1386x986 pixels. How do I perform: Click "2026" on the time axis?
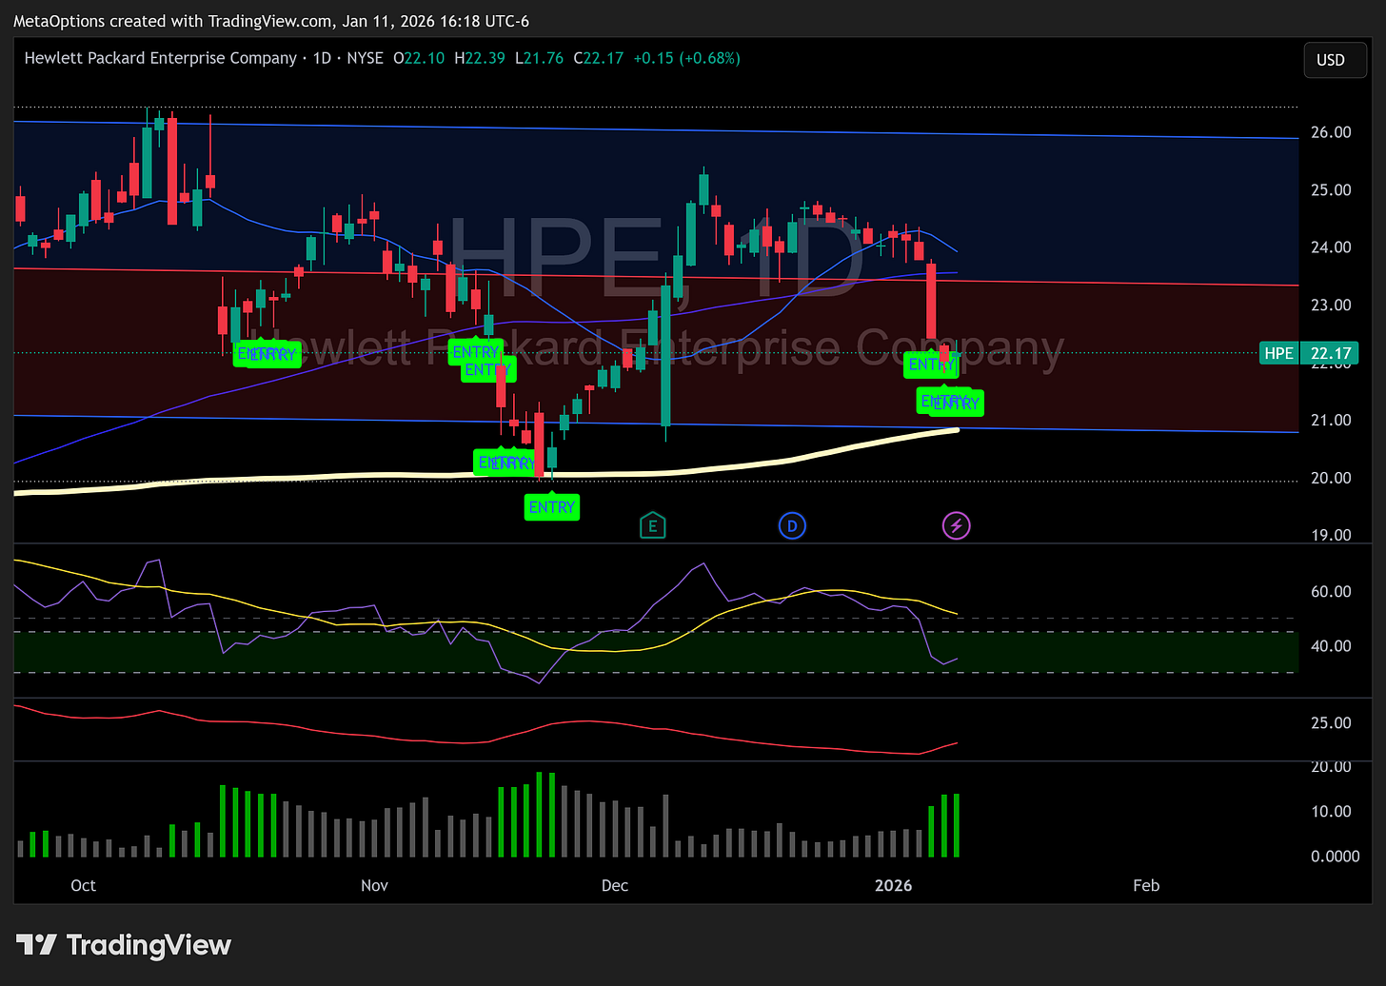893,885
